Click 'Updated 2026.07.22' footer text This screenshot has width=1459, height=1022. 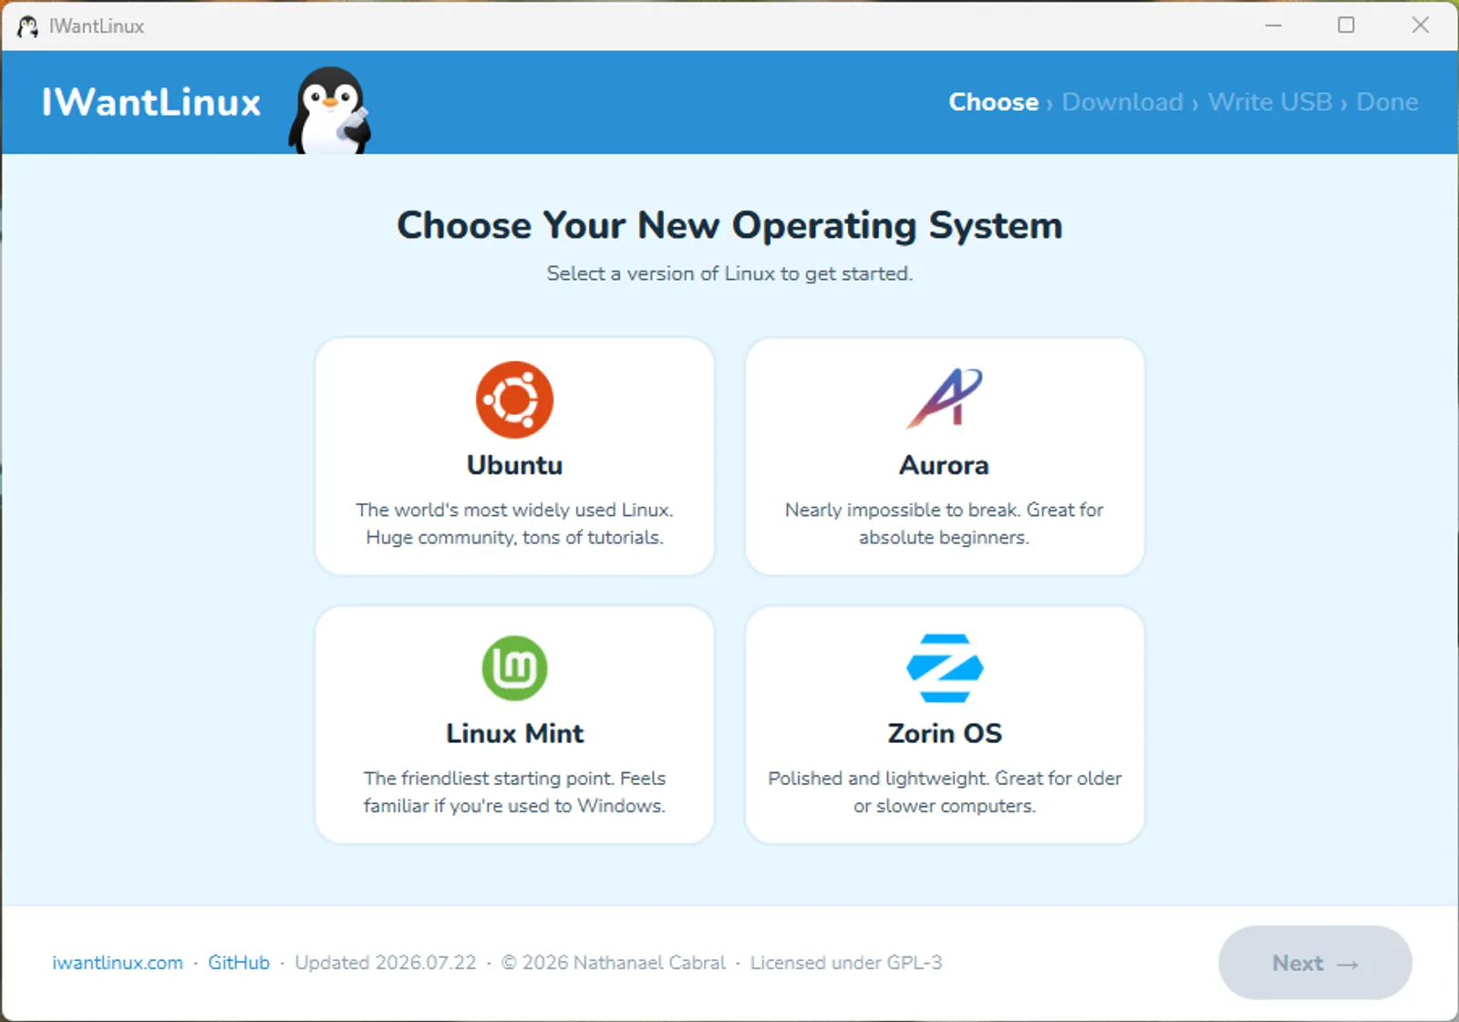pyautogui.click(x=386, y=963)
